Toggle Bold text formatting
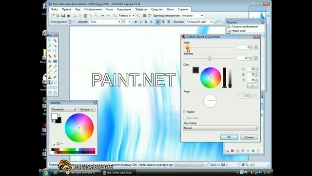Image resolution: width=312 pixels, height=176 pixels. tap(136, 22)
